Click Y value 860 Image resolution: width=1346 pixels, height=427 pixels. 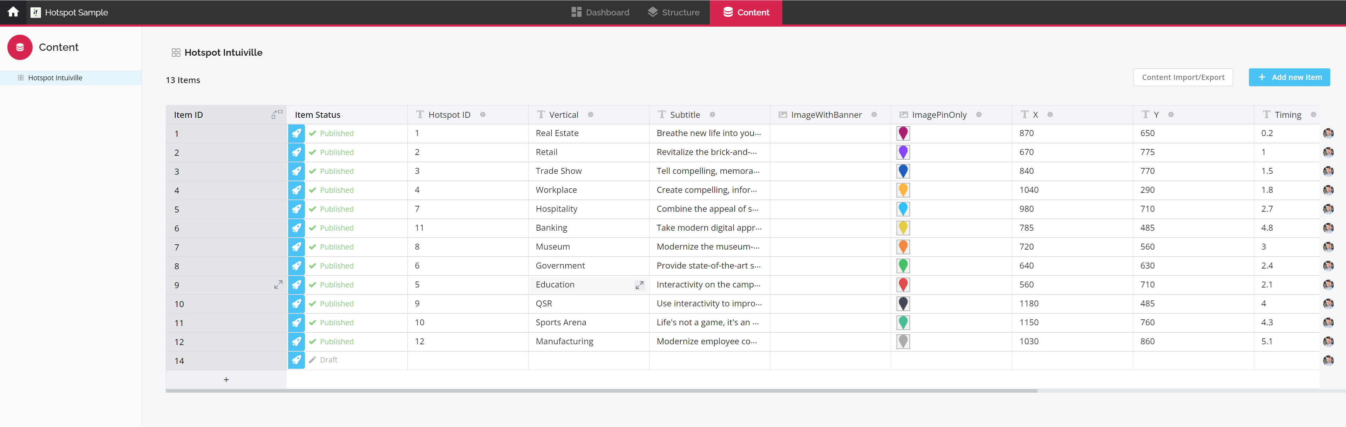[x=1148, y=341]
